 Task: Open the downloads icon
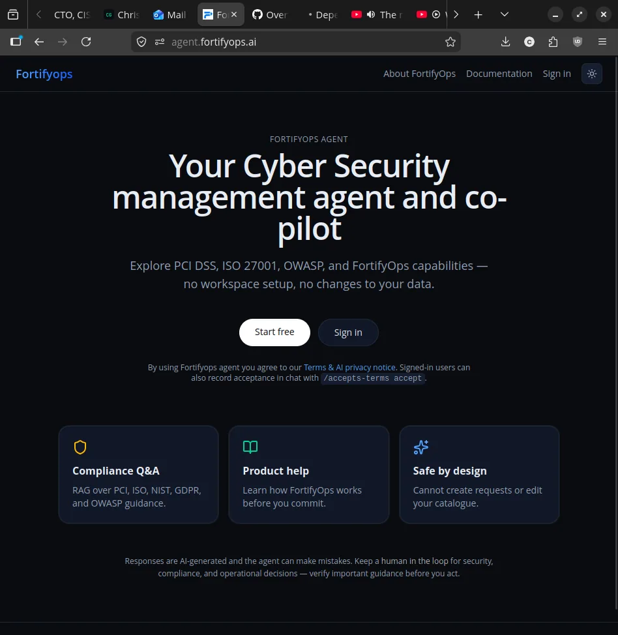pos(505,42)
